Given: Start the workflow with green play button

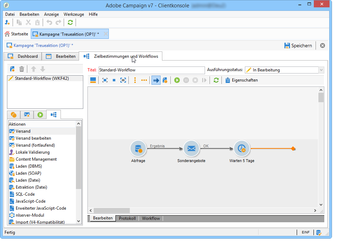Looking at the screenshot, I should click(177, 80).
